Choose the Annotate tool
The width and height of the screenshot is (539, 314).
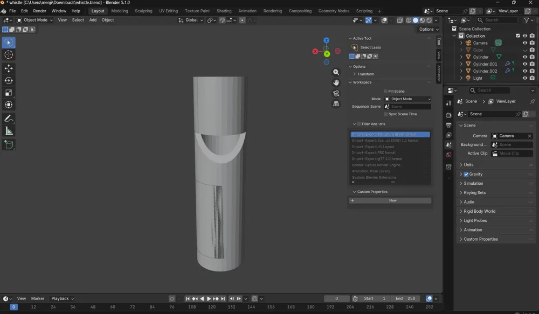click(9, 119)
